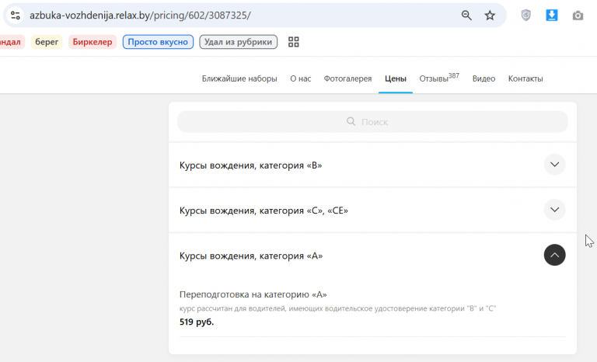Open the Удал из рубрики bookmark group
The width and height of the screenshot is (597, 362).
(x=239, y=42)
